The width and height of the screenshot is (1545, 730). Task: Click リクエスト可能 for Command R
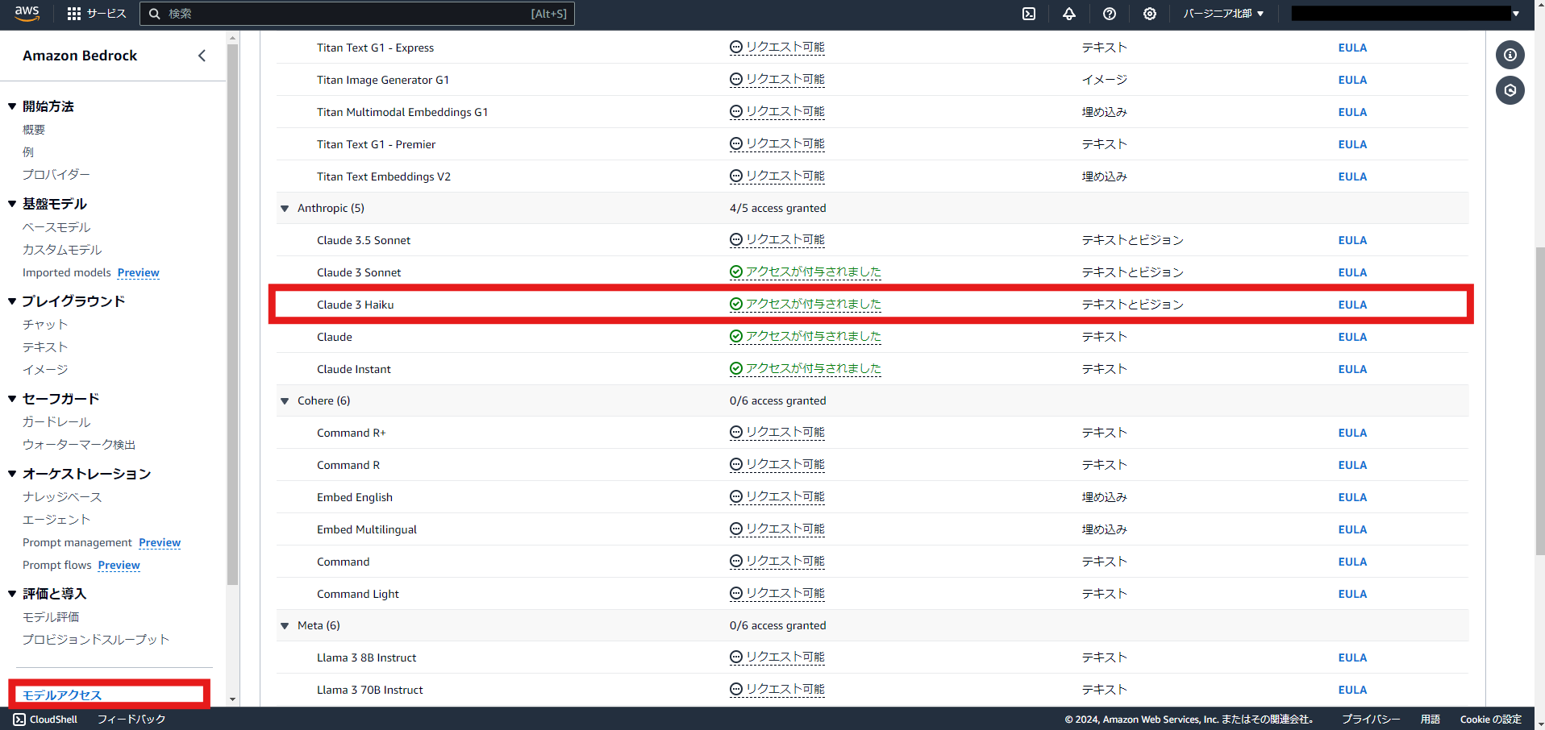(785, 465)
